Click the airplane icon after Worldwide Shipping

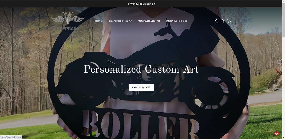pos(154,4)
